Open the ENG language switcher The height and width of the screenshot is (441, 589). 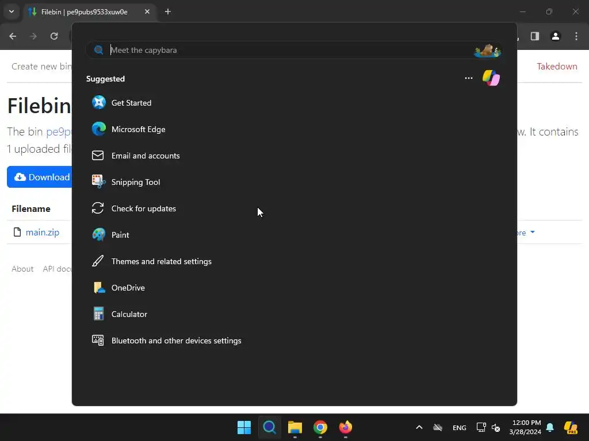pyautogui.click(x=460, y=427)
